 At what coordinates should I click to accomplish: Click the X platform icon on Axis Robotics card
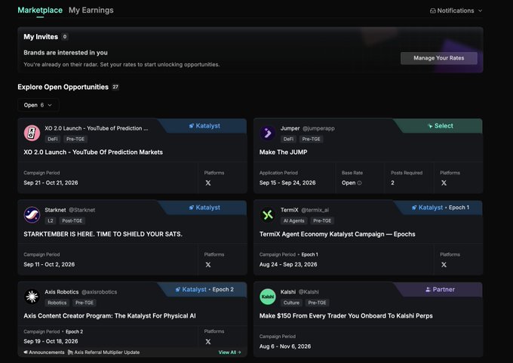208,342
